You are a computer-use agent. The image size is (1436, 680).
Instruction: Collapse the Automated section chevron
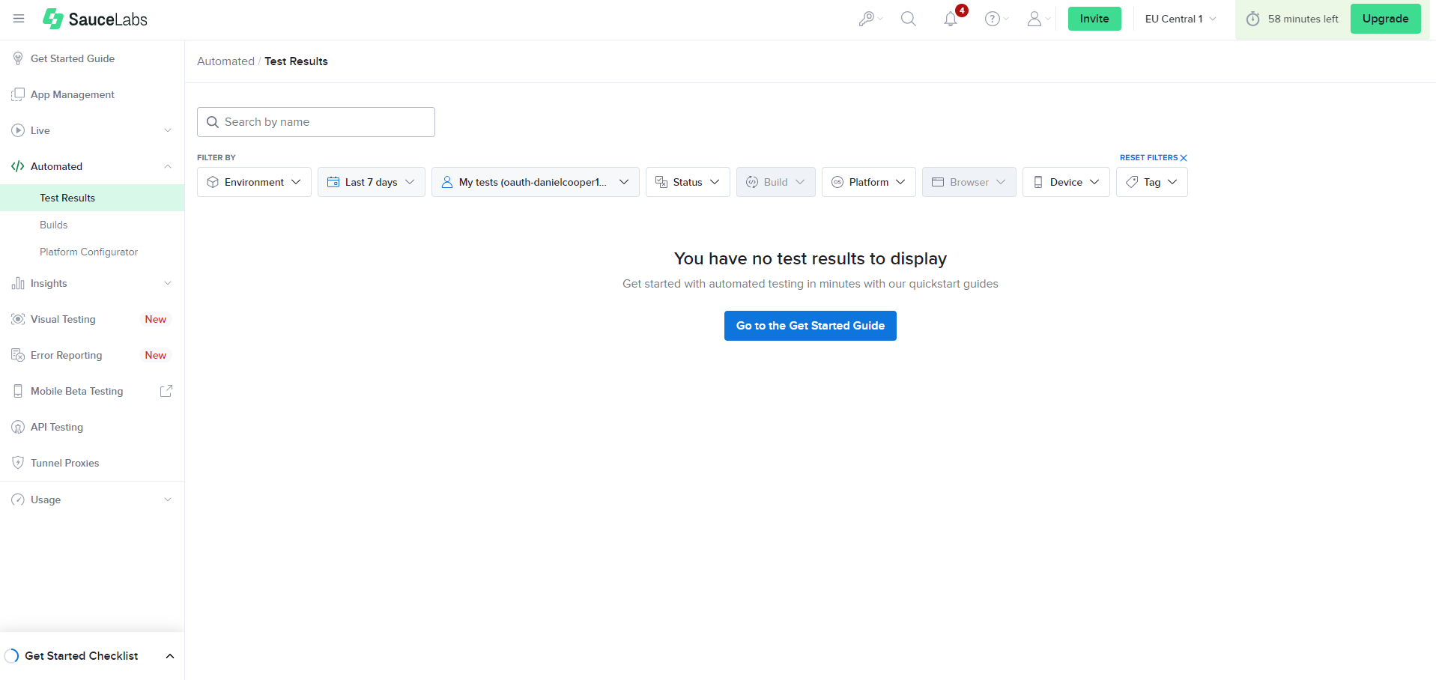pyautogui.click(x=168, y=166)
